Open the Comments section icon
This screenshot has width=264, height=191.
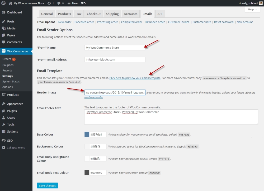[4, 42]
